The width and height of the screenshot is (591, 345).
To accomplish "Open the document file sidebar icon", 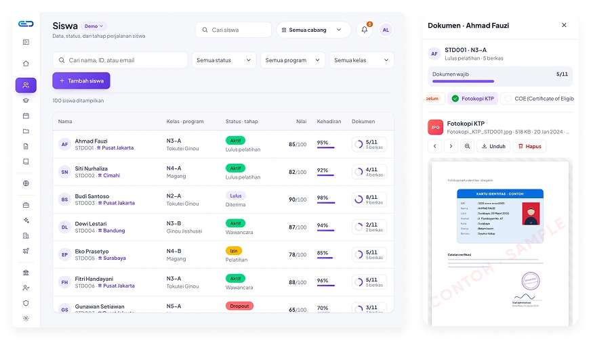I will click(x=26, y=146).
